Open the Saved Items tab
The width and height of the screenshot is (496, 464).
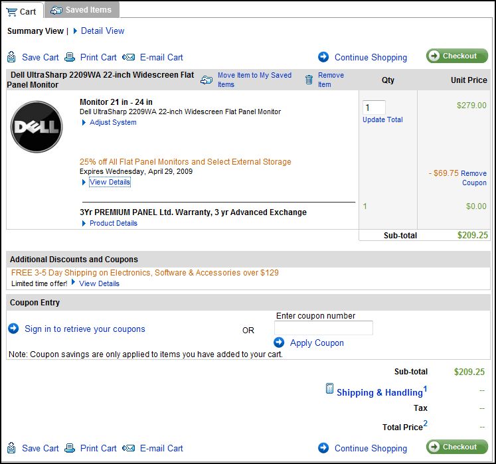(x=82, y=10)
